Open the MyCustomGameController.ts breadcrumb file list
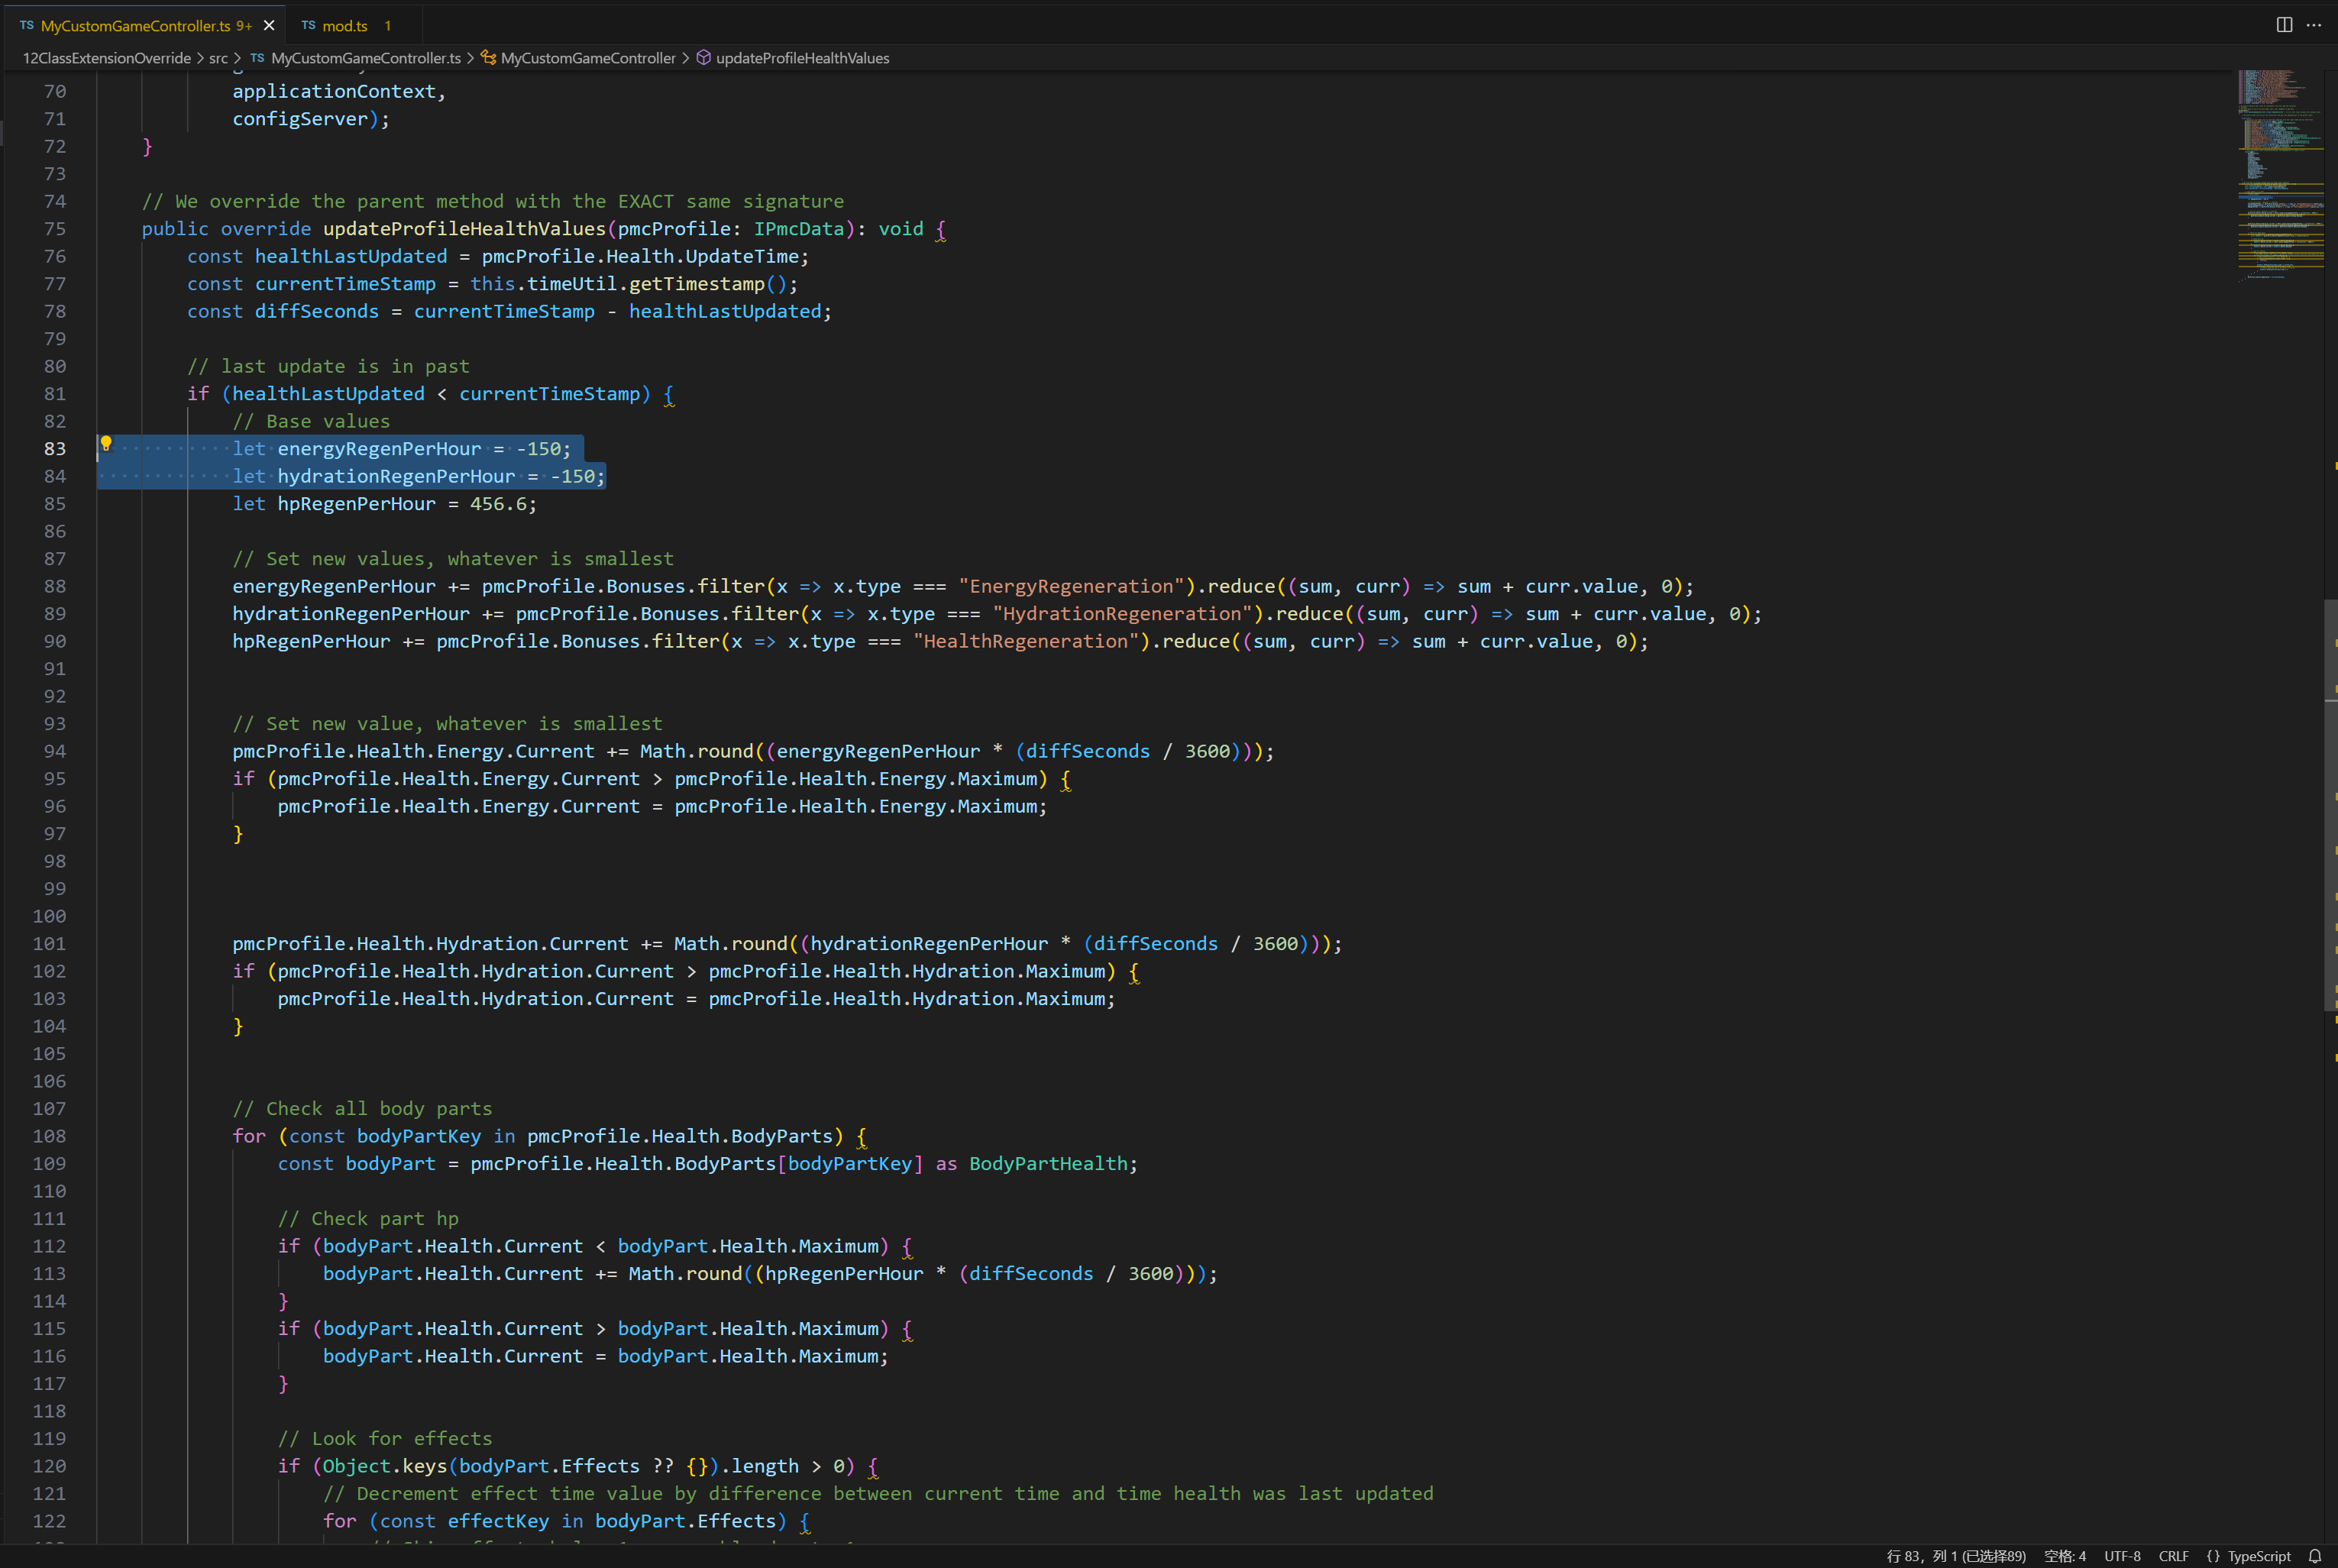The image size is (2338, 1568). [x=365, y=58]
